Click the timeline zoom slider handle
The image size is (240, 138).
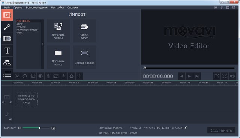coord(40,128)
